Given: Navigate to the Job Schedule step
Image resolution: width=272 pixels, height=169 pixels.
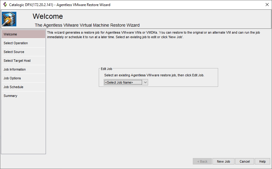Looking at the screenshot, I should (23, 87).
